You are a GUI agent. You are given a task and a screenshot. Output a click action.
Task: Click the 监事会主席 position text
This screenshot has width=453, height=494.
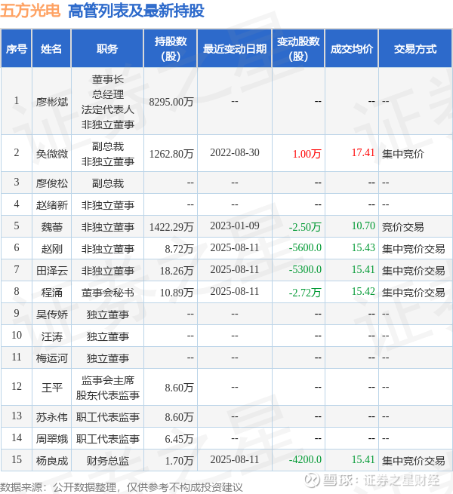[x=107, y=380]
